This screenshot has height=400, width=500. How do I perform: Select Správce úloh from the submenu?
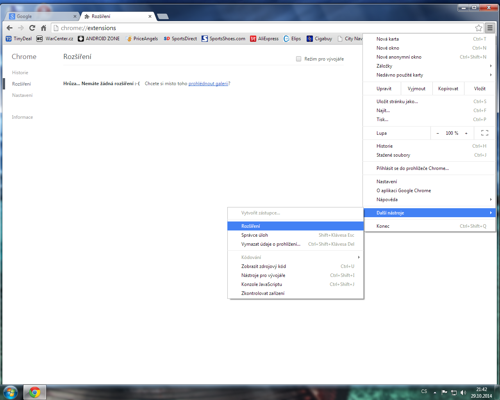pos(255,235)
